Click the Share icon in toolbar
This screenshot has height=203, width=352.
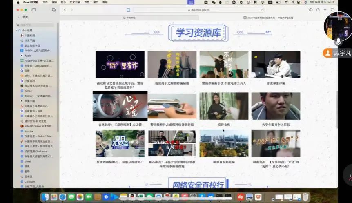pos(317,10)
